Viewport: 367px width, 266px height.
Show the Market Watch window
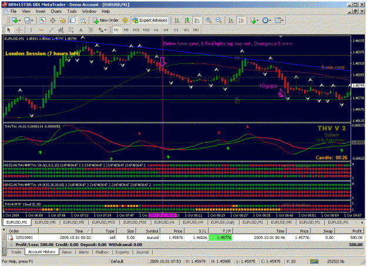[x=42, y=21]
